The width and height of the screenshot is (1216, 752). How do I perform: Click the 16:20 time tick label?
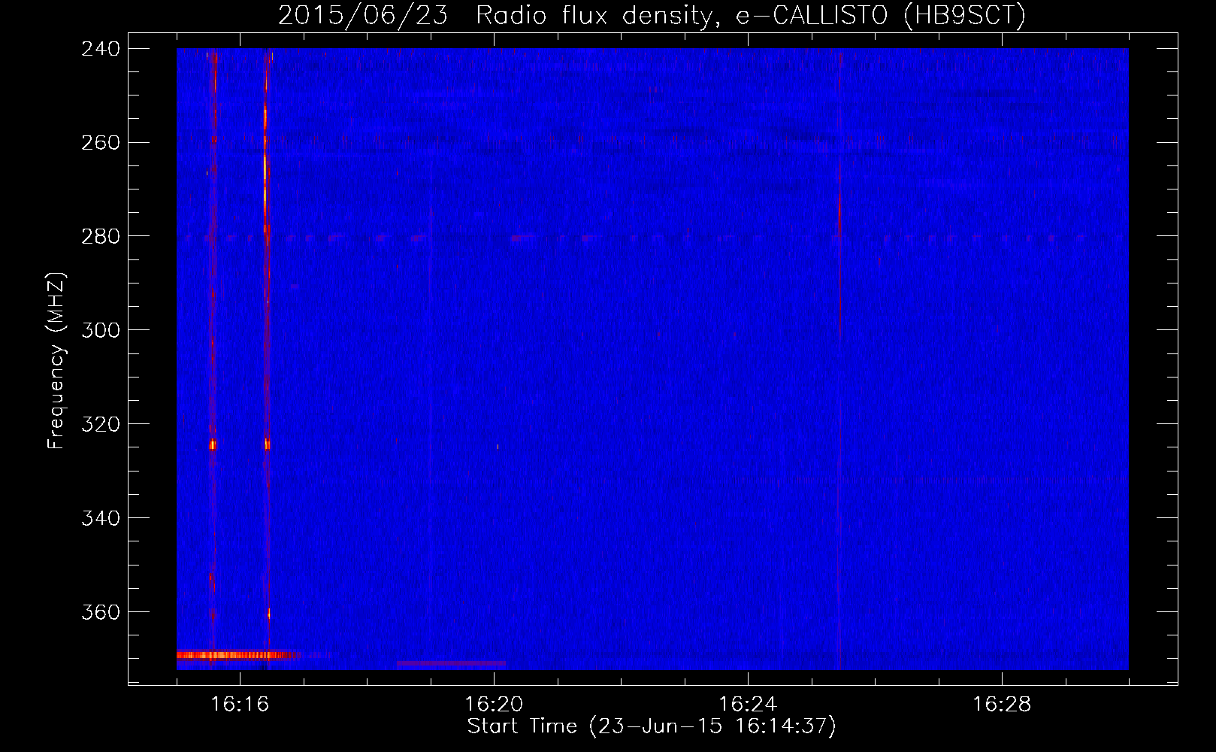click(x=494, y=705)
